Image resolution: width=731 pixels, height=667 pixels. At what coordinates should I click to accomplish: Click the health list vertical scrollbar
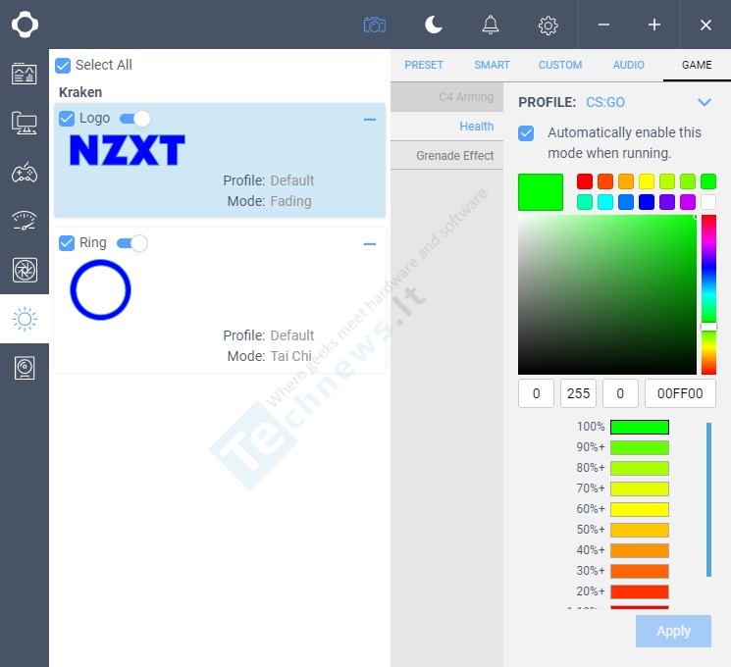click(708, 499)
